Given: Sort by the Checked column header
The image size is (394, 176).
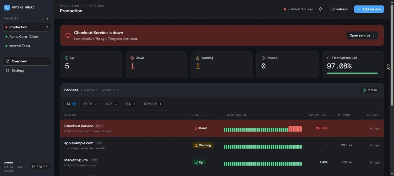Looking at the screenshot, I should (373, 115).
